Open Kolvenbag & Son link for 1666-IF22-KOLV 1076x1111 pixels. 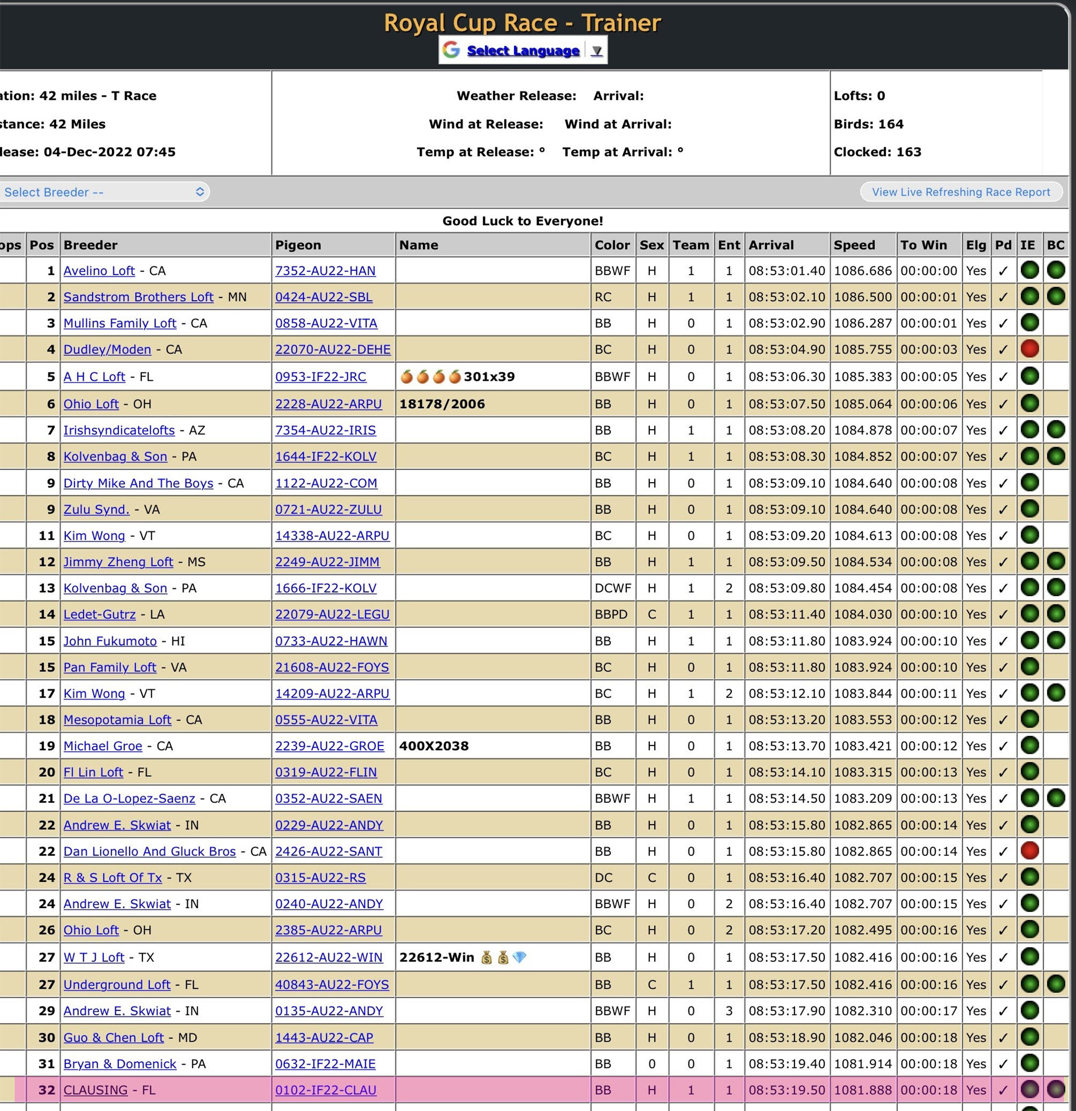(x=115, y=588)
